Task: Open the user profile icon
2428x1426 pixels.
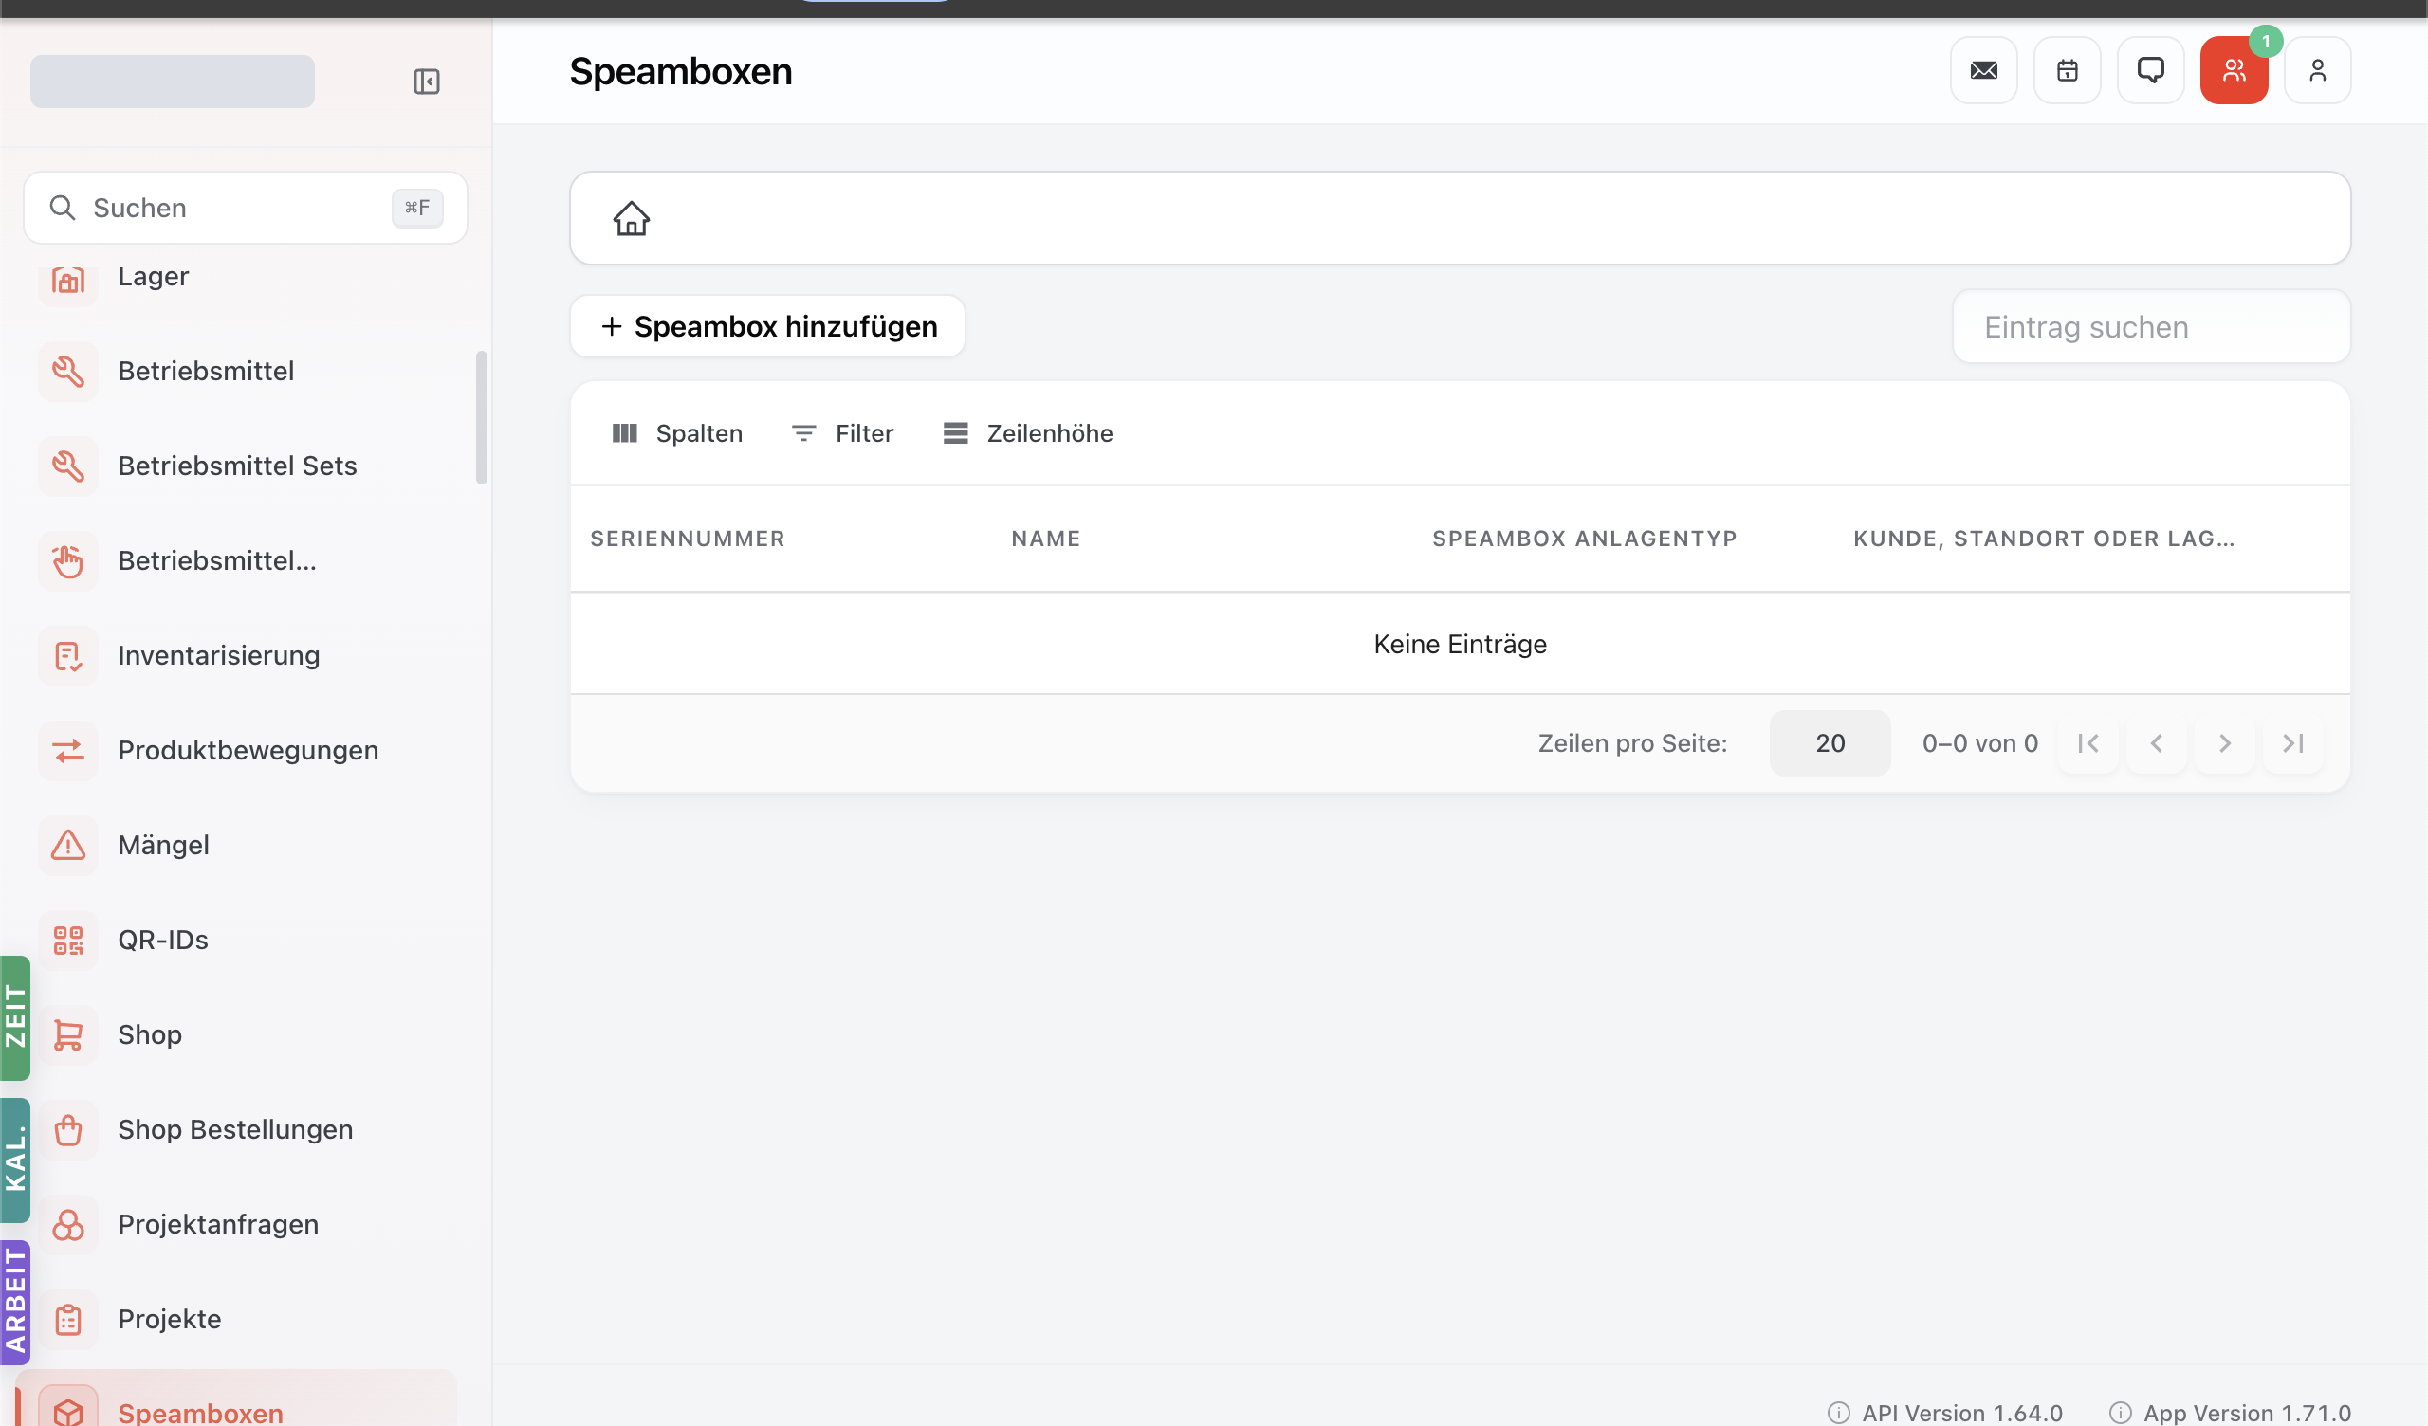Action: [2317, 70]
